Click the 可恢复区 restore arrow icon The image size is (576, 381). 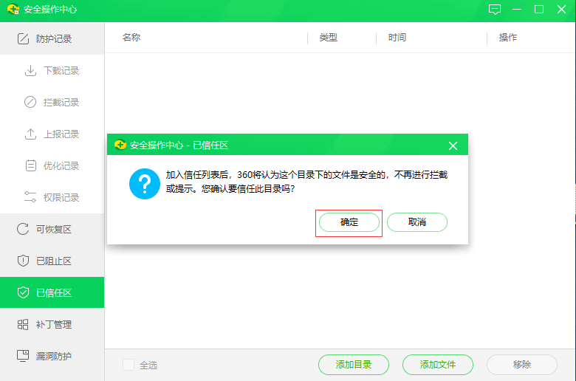23,230
